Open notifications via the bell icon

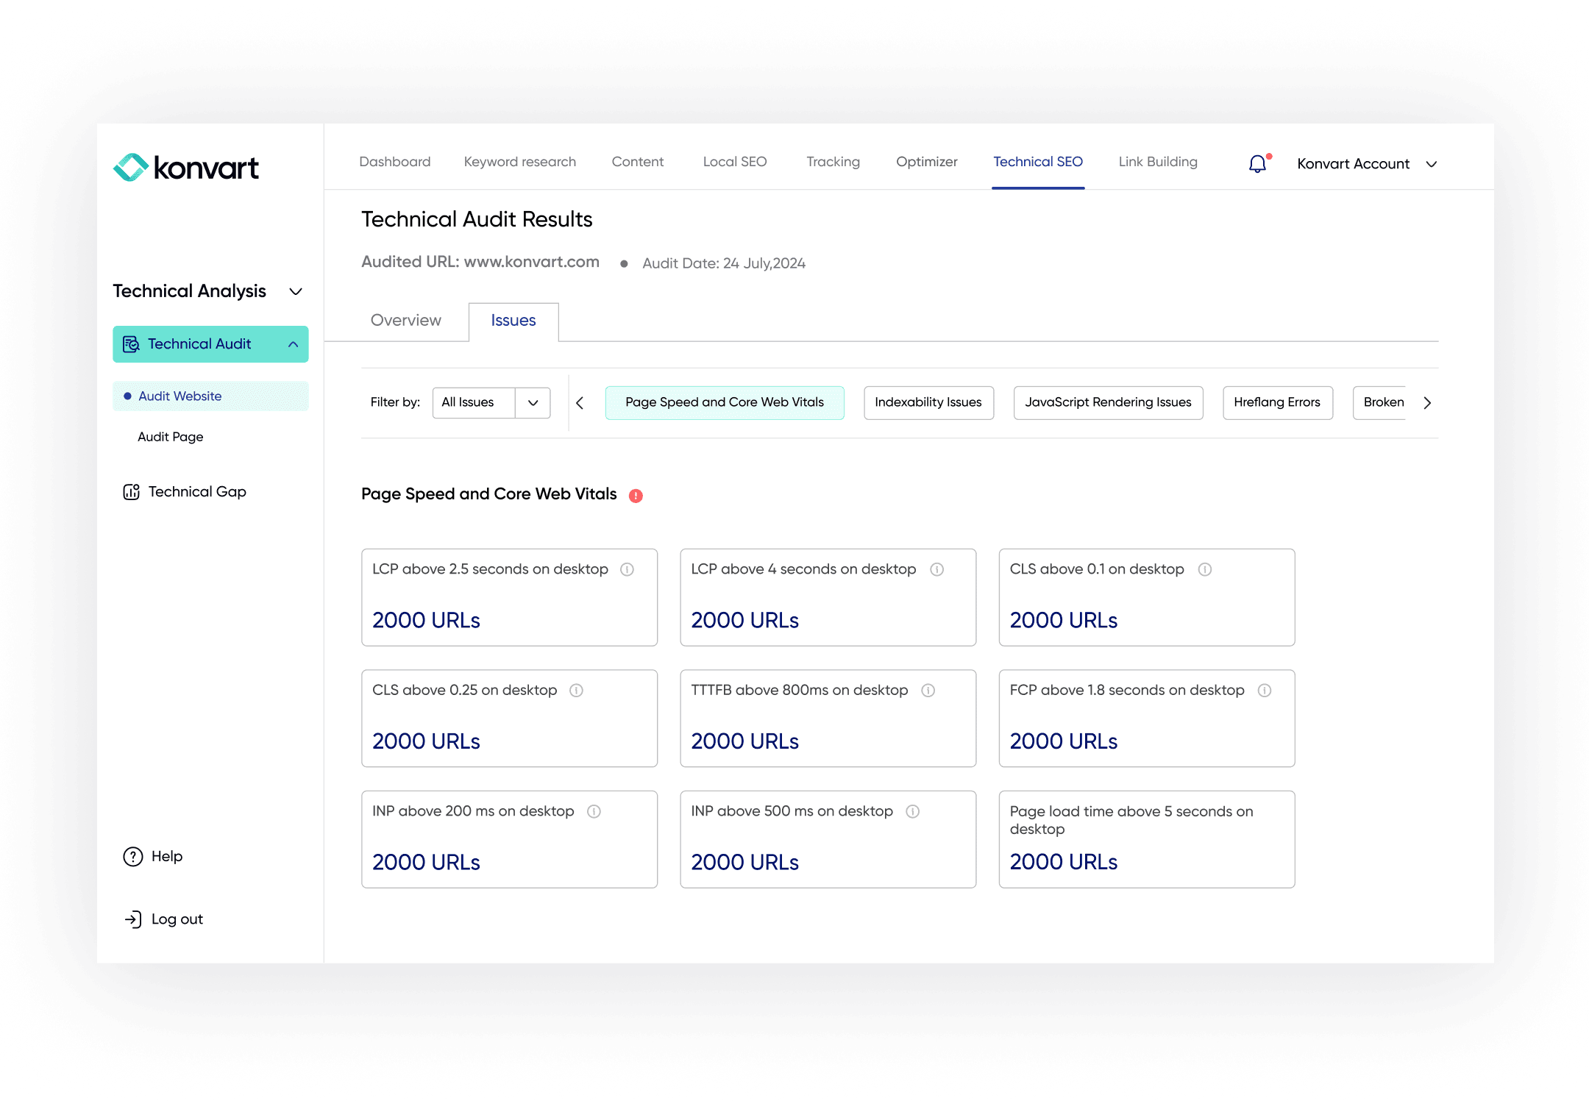click(1256, 163)
